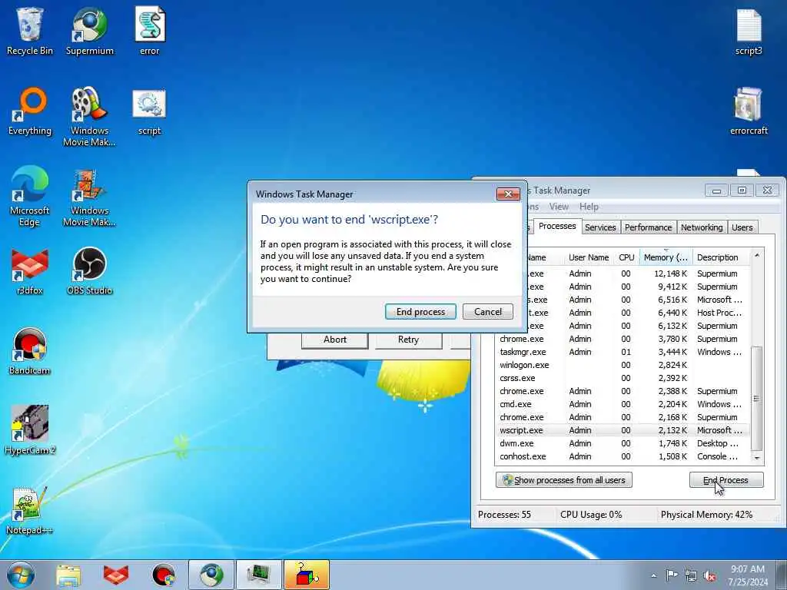This screenshot has width=787, height=590.
Task: Switch to the Processes tab
Action: pyautogui.click(x=557, y=227)
